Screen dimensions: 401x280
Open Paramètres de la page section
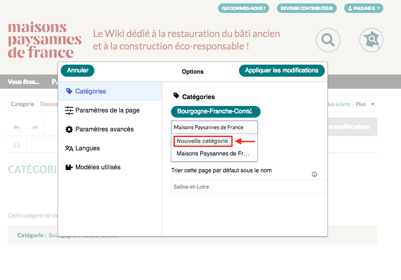[107, 110]
